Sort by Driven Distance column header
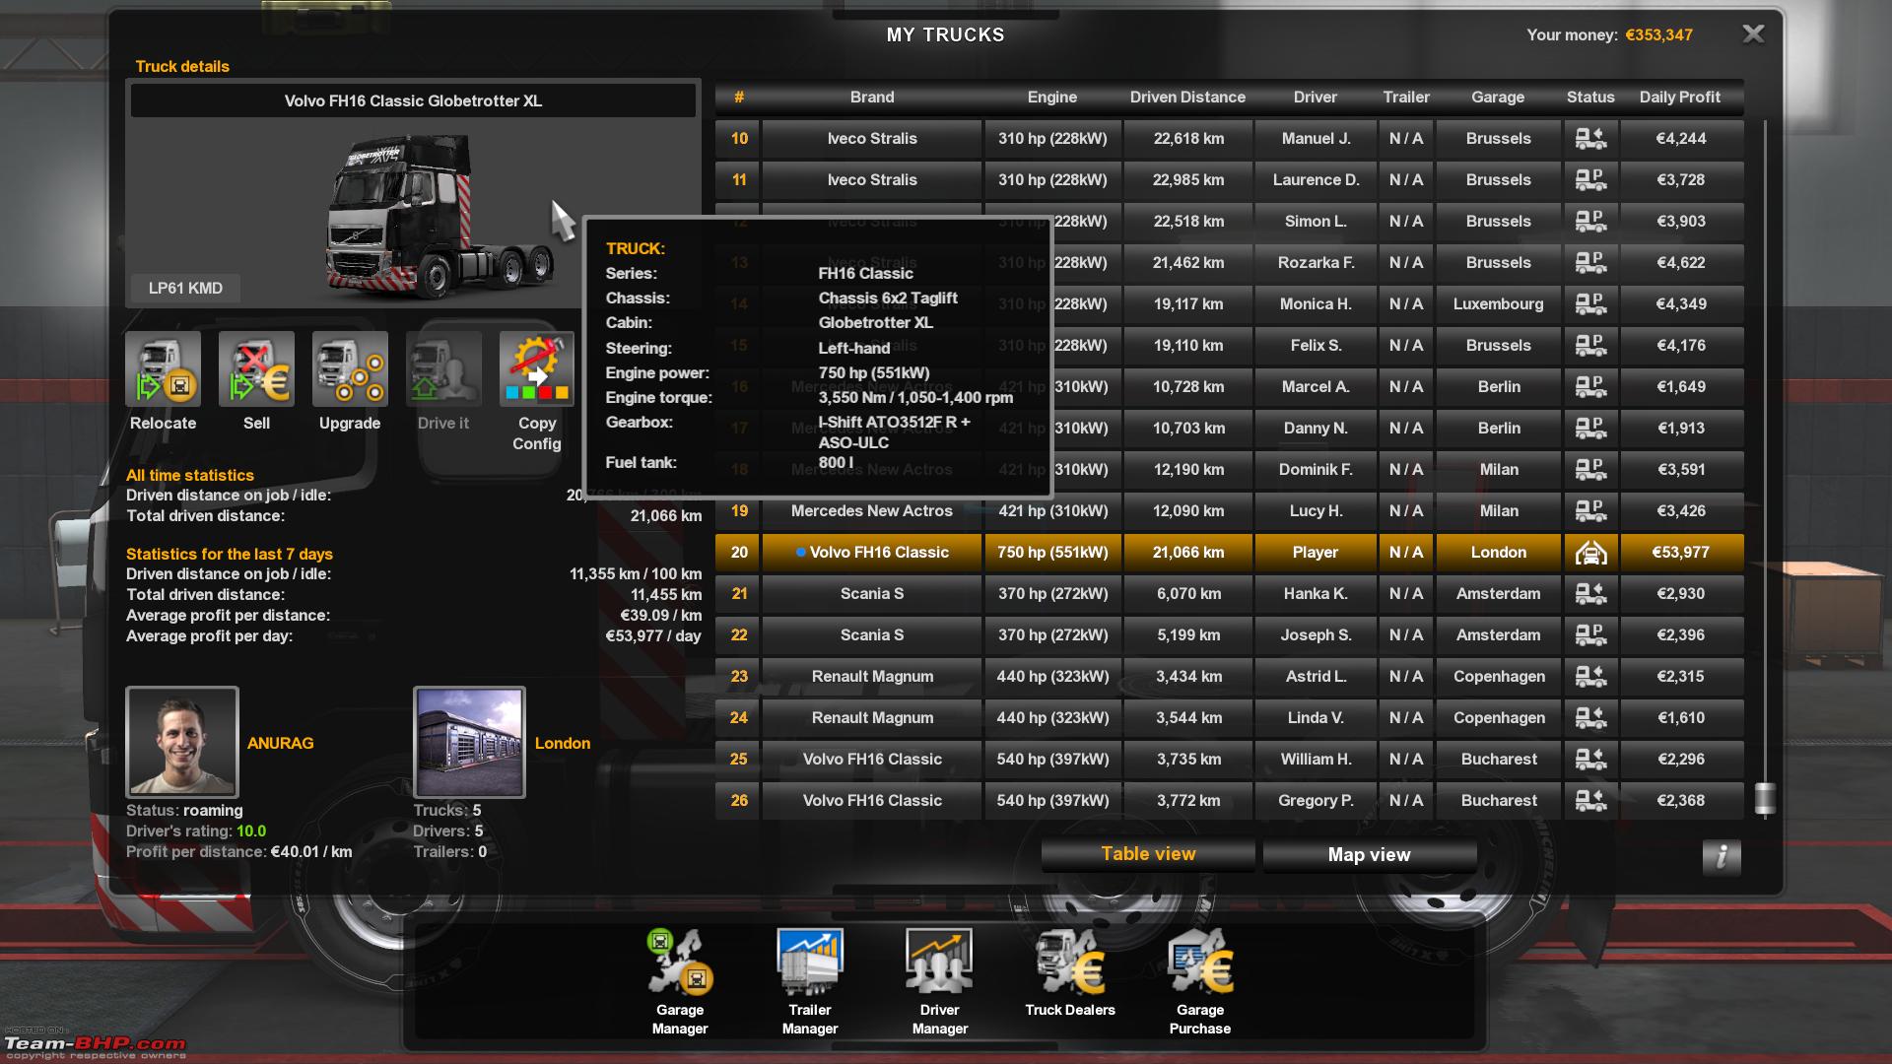The width and height of the screenshot is (1892, 1064). click(x=1187, y=98)
